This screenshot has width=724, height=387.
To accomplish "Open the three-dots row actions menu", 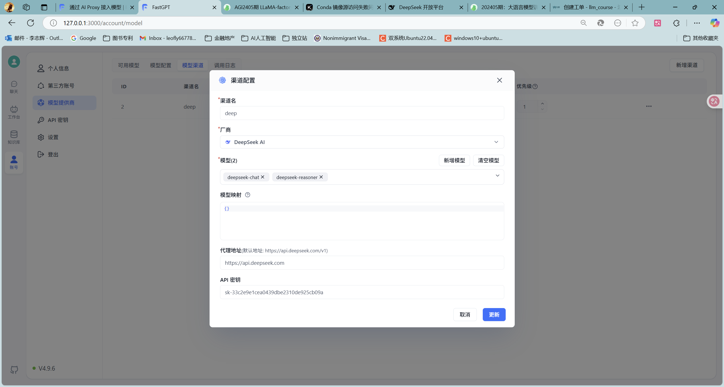I will [649, 106].
